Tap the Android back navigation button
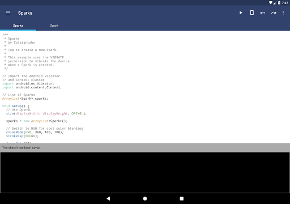290x204 pixels. pyautogui.click(x=108, y=198)
